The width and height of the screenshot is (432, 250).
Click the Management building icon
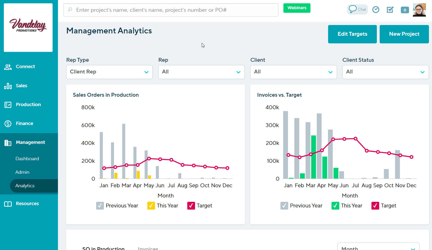pyautogui.click(x=8, y=143)
